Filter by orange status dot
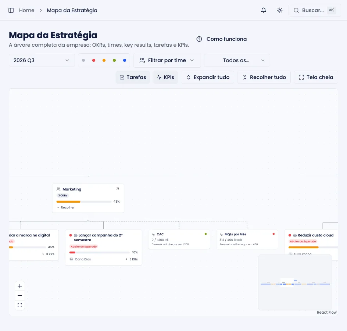Screen dimensions: 347x331 click(104, 60)
